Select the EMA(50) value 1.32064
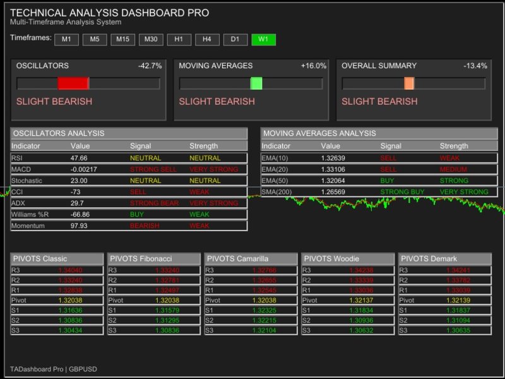The width and height of the screenshot is (505, 379). click(x=333, y=181)
